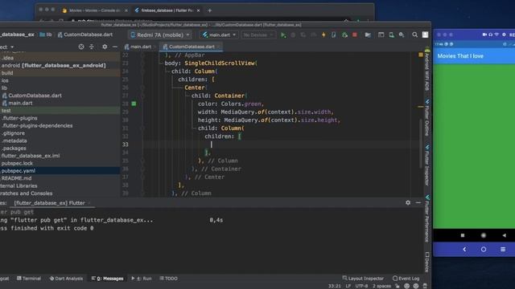Click home circle in blue mirror control bar
515x289 pixels.
coord(484,250)
